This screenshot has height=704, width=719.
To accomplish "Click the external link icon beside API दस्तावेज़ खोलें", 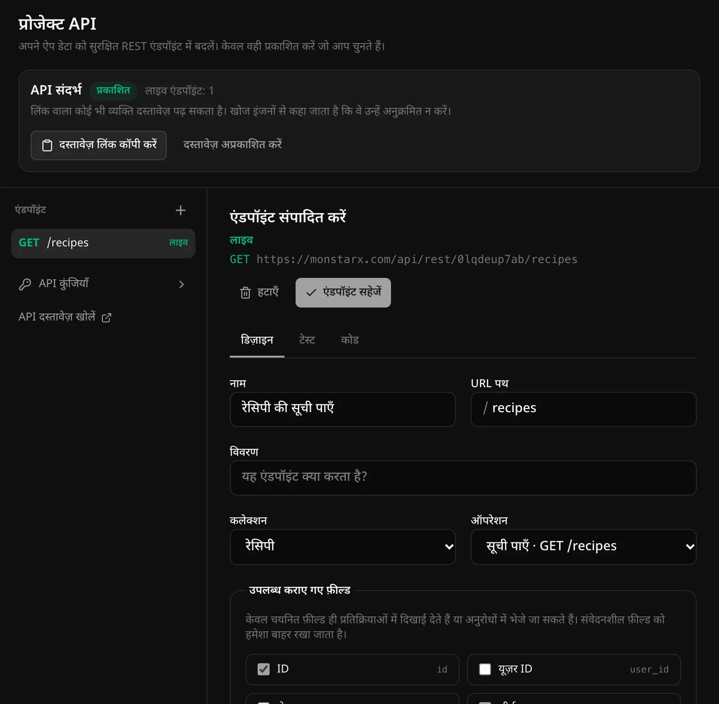I will click(x=107, y=317).
